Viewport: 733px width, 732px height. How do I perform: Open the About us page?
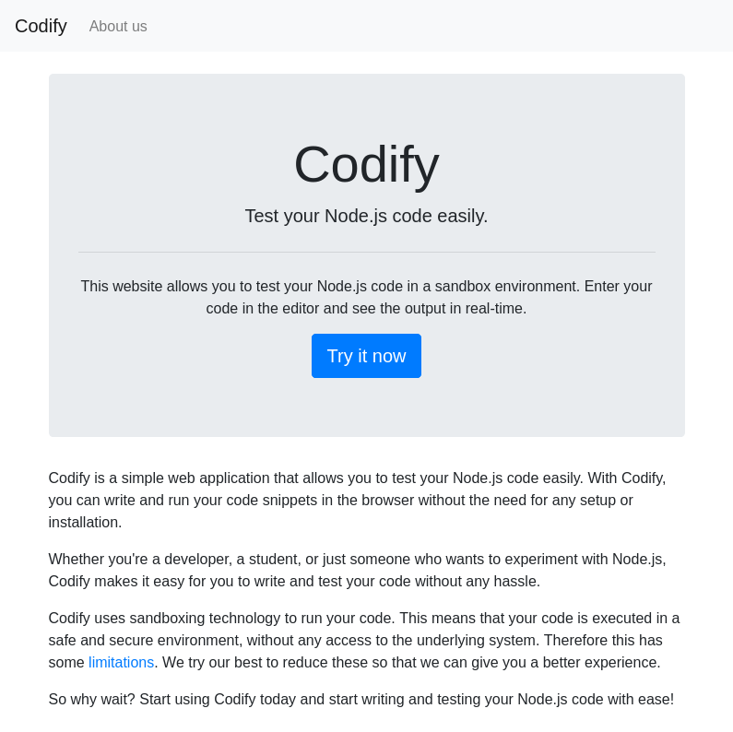click(x=118, y=26)
